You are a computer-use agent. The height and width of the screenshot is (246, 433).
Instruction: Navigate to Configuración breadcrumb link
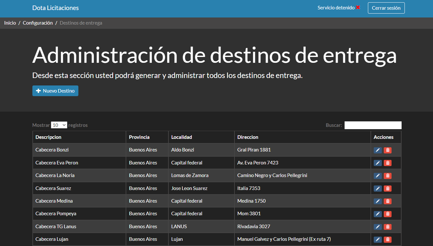(38, 23)
